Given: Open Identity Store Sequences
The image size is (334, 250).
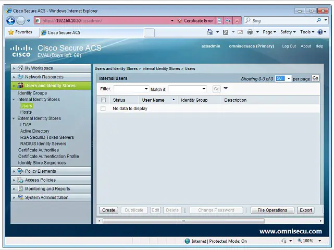Looking at the screenshot, I should 42,162.
